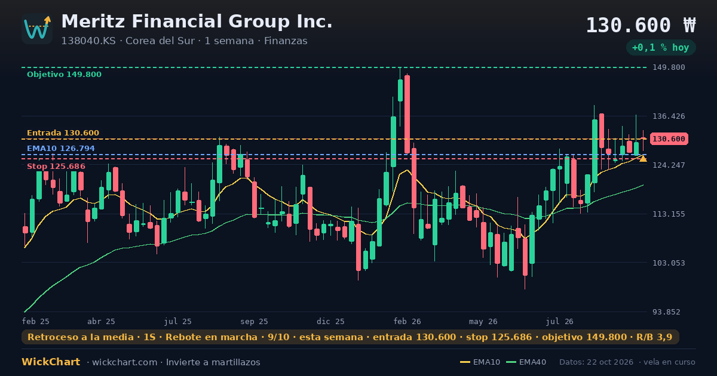717x376 pixels.
Task: Click the red 130.600 price axis tag
Action: click(669, 139)
